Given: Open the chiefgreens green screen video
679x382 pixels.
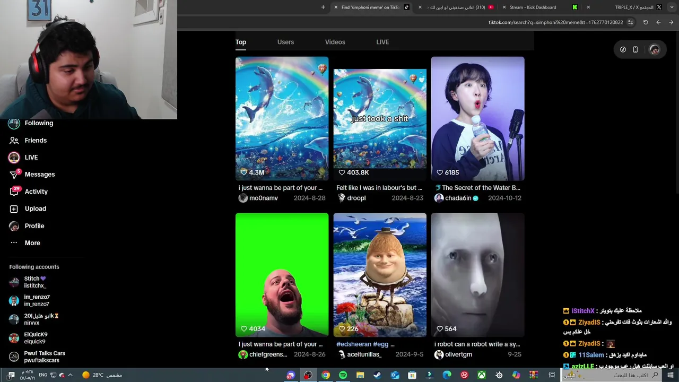Looking at the screenshot, I should (x=282, y=275).
